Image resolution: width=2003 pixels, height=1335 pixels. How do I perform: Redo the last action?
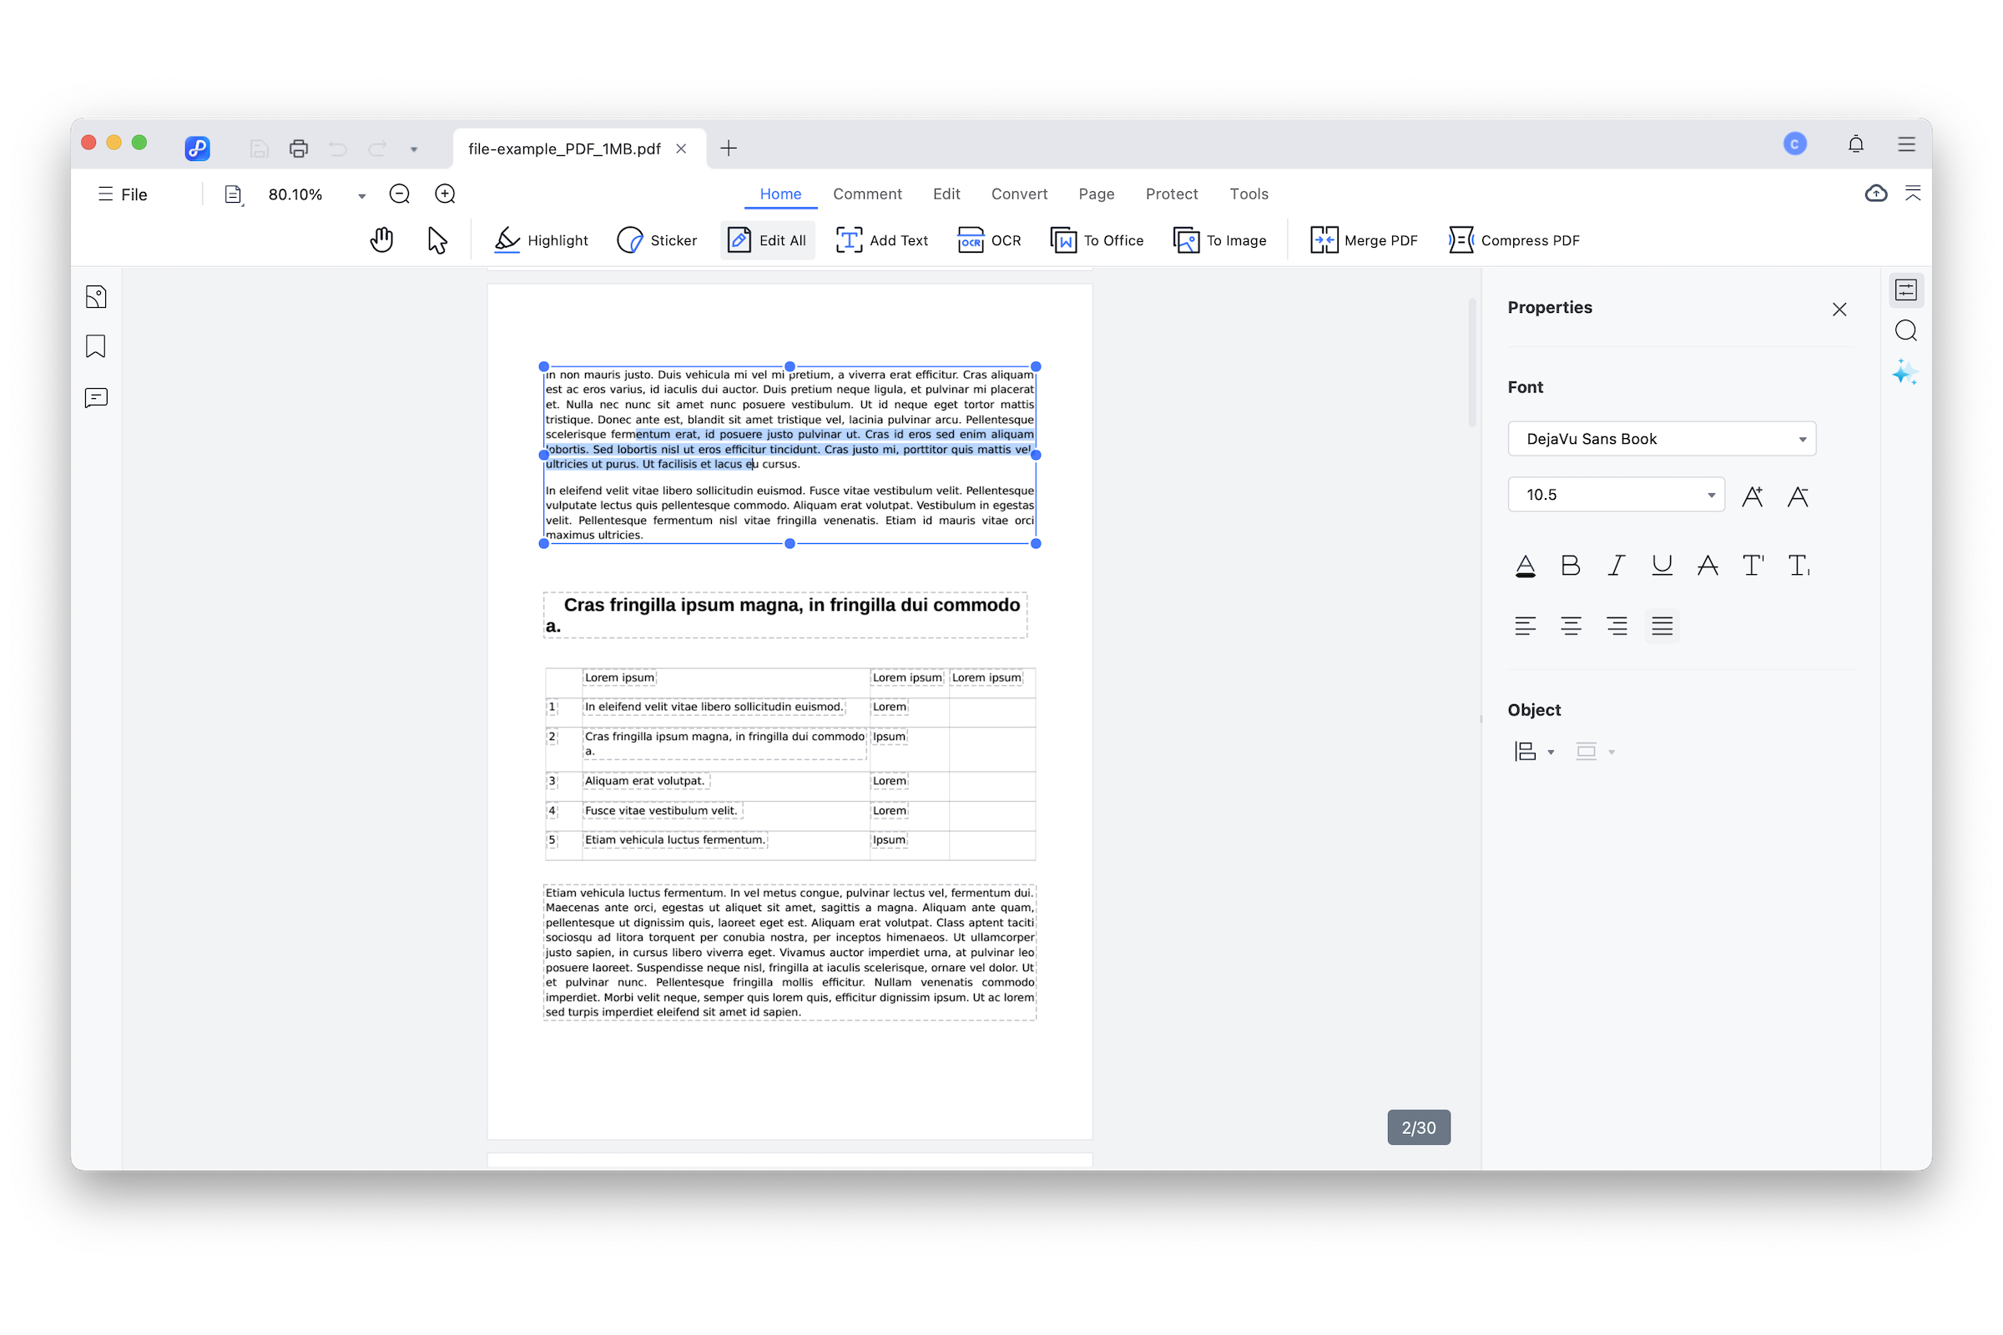(377, 149)
